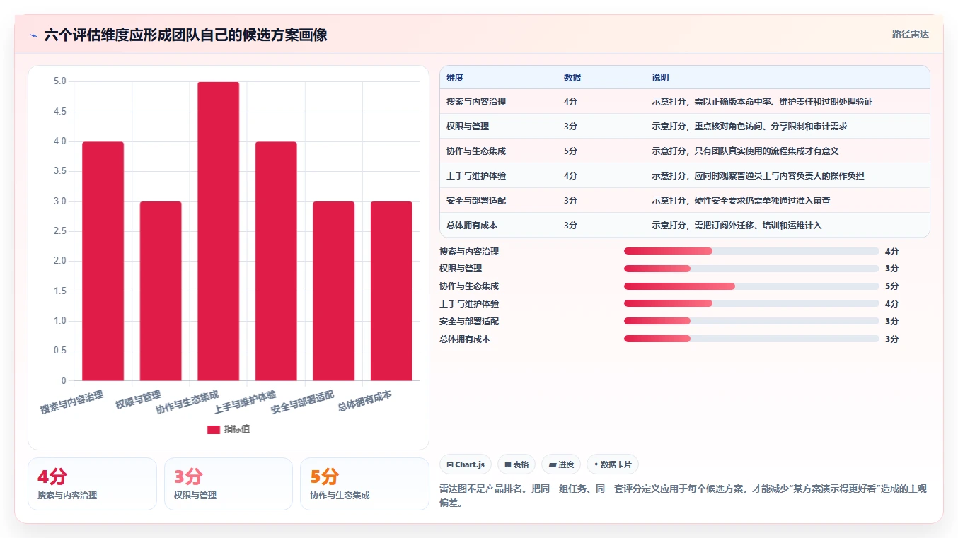958x538 pixels.
Task: Click the 上手与维护体验 progress bar
Action: click(751, 303)
